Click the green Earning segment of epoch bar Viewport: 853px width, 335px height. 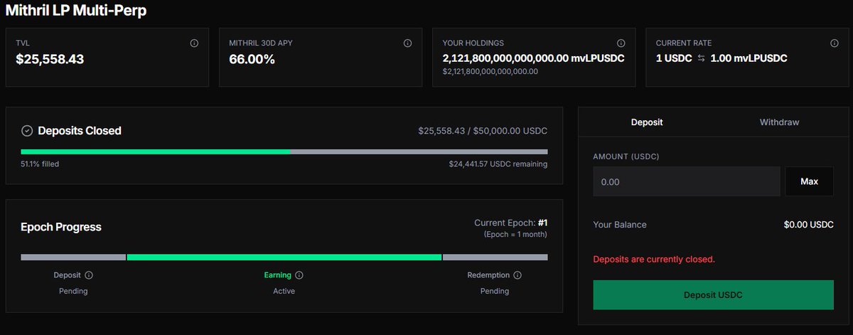[x=284, y=257]
